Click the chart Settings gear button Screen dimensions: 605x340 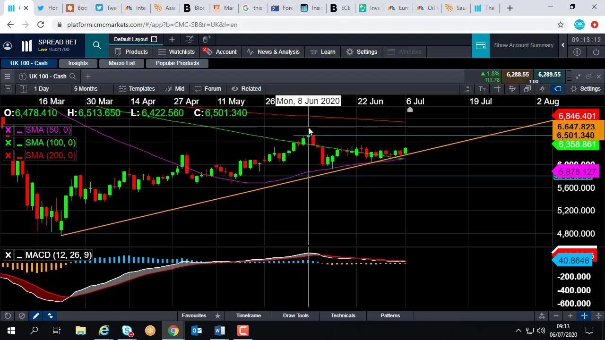point(586,89)
